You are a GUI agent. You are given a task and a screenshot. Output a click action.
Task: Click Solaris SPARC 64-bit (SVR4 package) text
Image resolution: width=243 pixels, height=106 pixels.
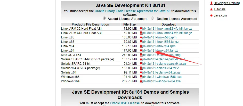pos(87,59)
